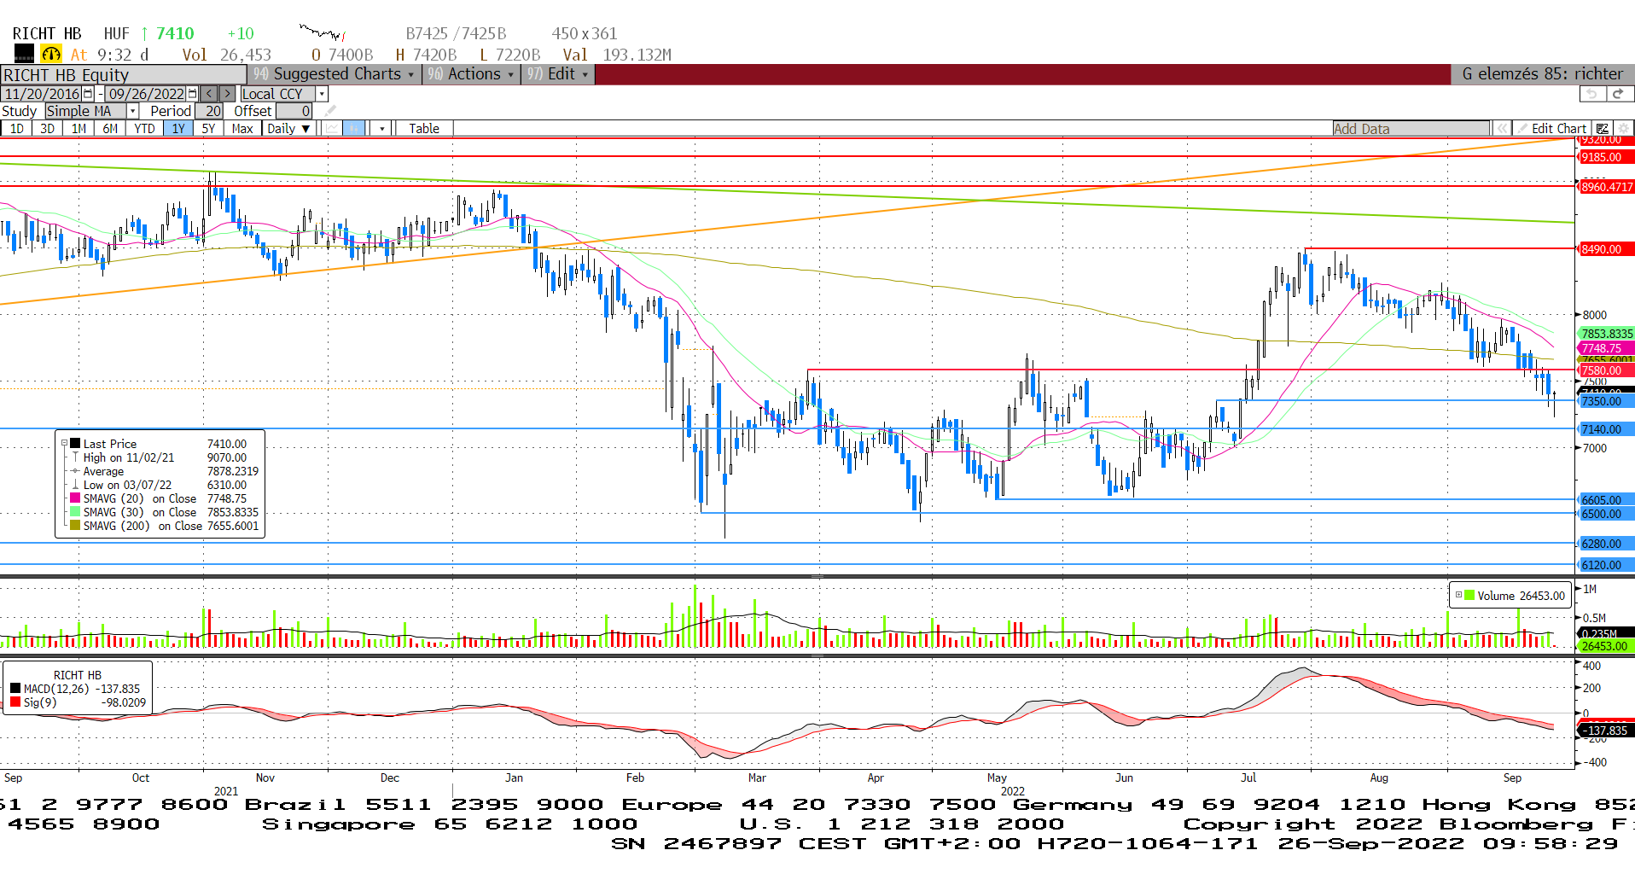Collapse panel using double left chevron icon
This screenshot has height=891, width=1635.
click(x=1501, y=129)
